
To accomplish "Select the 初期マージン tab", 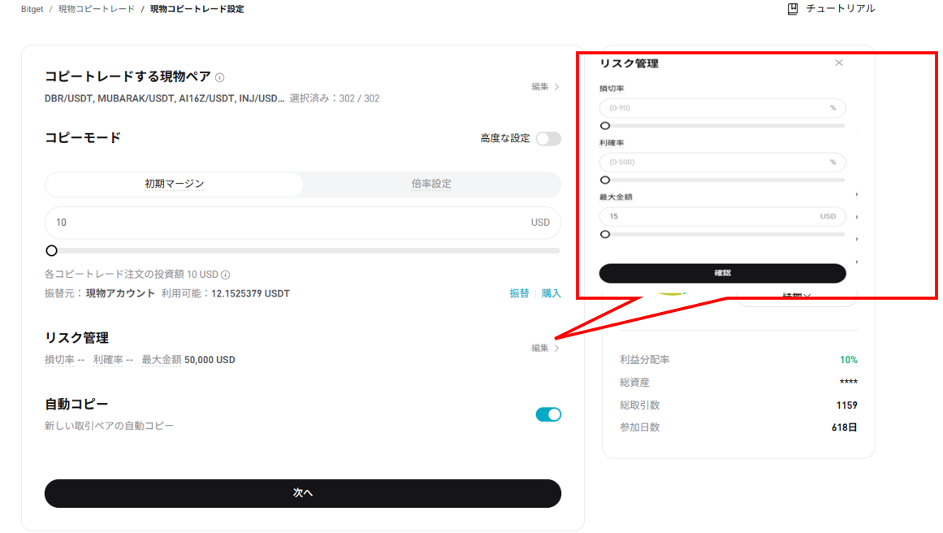I will [x=174, y=184].
